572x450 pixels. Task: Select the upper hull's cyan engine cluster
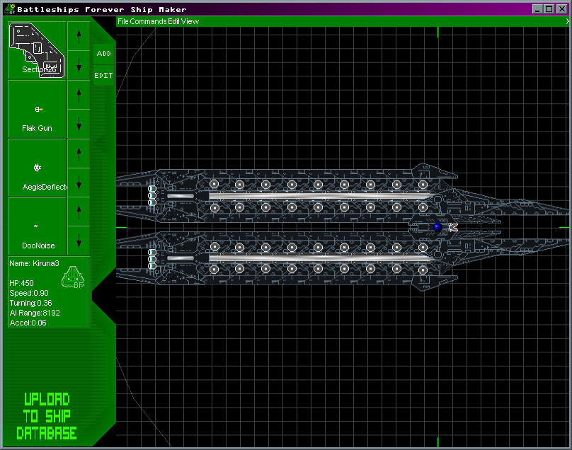[152, 196]
